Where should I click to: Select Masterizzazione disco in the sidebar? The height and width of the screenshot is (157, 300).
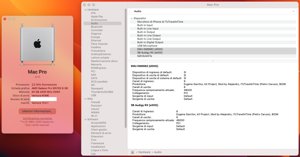[x=104, y=61]
